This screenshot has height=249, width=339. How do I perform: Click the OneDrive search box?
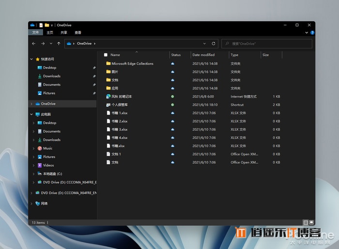(267, 44)
